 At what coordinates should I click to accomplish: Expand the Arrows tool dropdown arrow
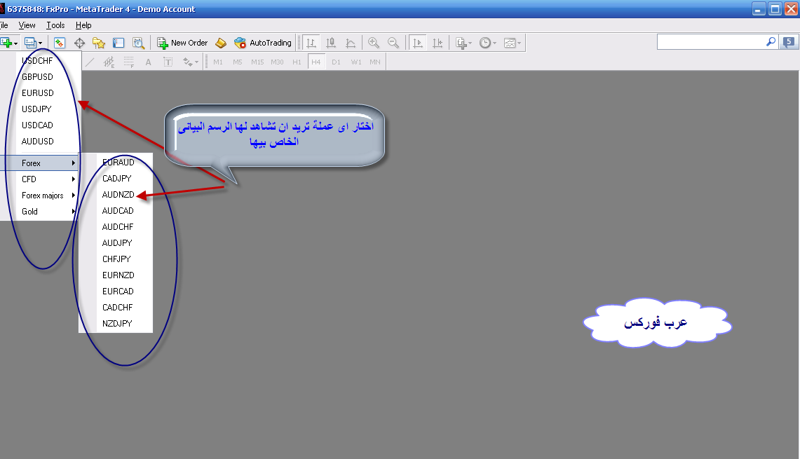197,63
